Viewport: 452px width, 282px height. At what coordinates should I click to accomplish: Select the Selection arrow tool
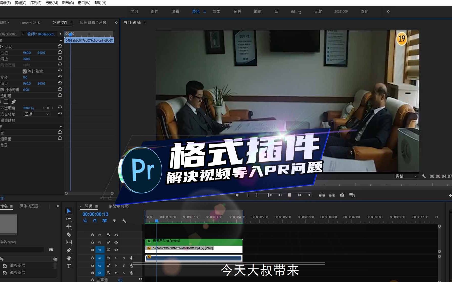tap(68, 211)
